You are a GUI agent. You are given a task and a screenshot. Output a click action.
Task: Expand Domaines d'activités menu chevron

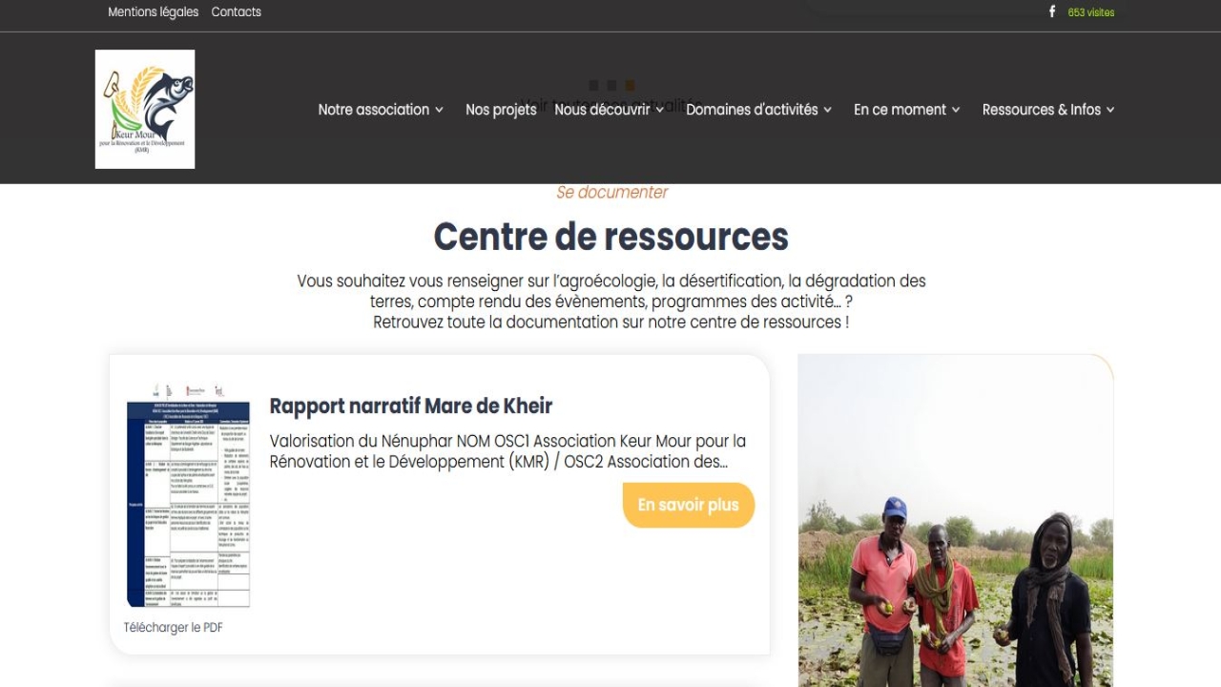click(827, 111)
